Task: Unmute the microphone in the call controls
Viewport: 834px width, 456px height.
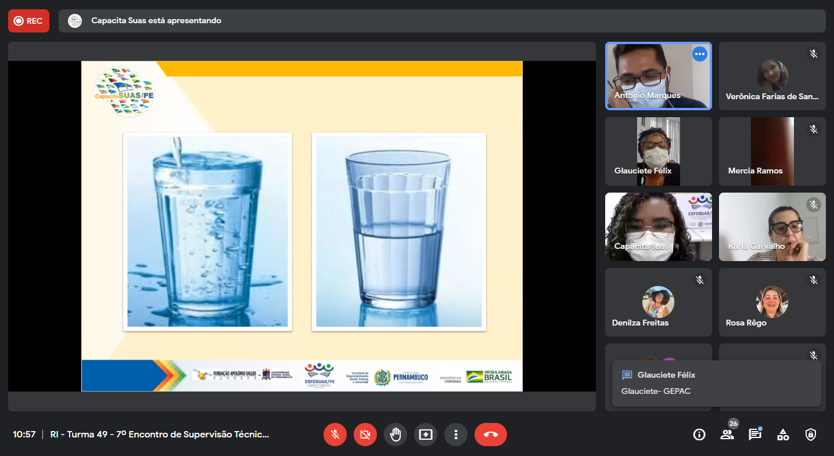Action: 335,435
